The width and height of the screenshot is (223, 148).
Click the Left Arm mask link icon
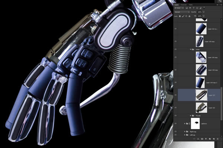[x=190, y=124]
